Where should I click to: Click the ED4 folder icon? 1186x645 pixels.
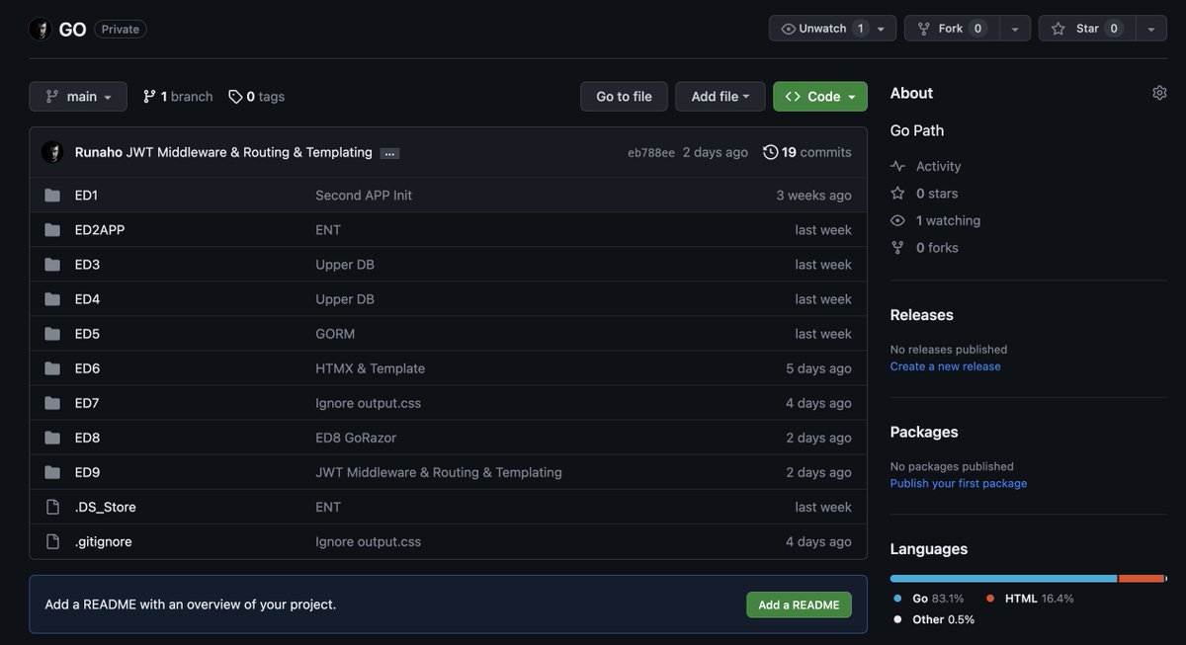(52, 299)
